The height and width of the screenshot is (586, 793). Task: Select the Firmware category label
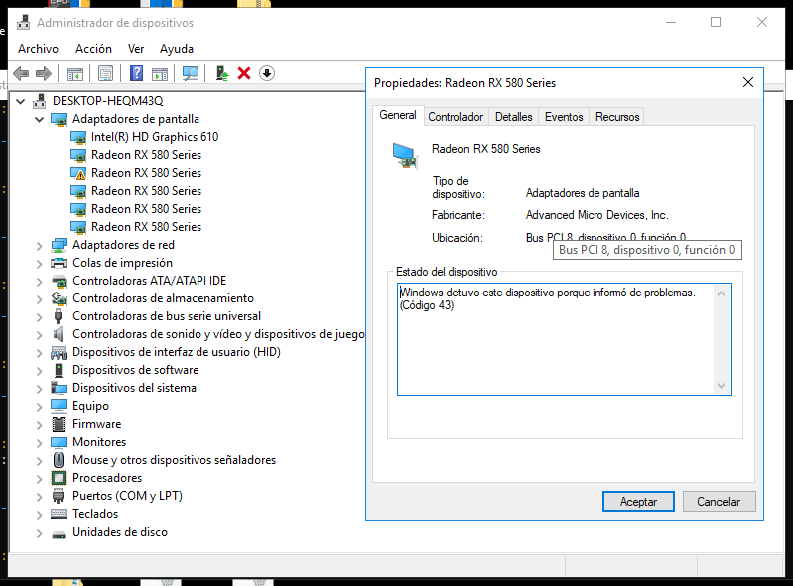[96, 424]
